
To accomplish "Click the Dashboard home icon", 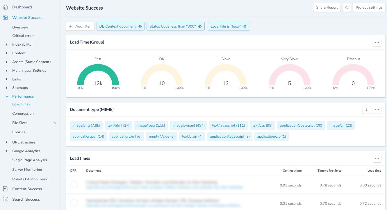I will pos(5,7).
